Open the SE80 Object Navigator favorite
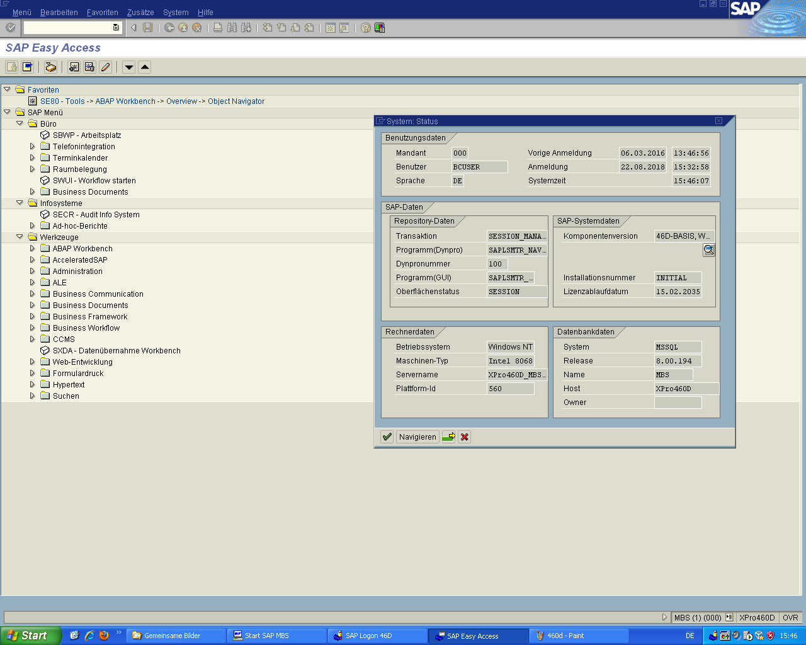The image size is (806, 645). pyautogui.click(x=152, y=101)
